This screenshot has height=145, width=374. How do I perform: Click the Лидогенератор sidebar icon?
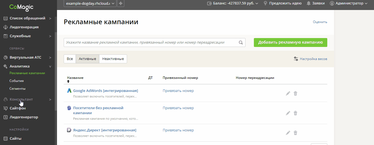pyautogui.click(x=5, y=117)
